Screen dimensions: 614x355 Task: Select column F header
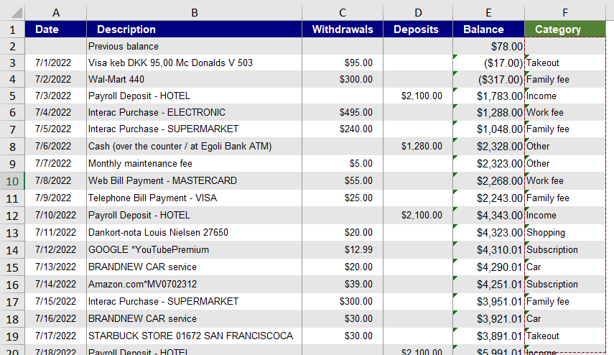564,11
